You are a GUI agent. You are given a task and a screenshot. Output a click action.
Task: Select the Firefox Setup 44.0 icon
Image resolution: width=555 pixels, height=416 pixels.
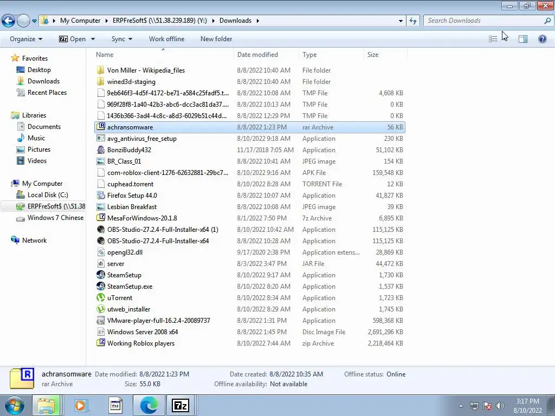[101, 195]
